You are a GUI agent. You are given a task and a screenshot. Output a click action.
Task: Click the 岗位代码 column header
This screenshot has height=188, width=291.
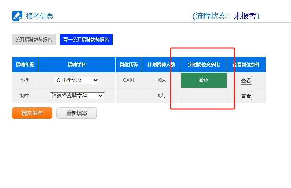pyautogui.click(x=129, y=65)
